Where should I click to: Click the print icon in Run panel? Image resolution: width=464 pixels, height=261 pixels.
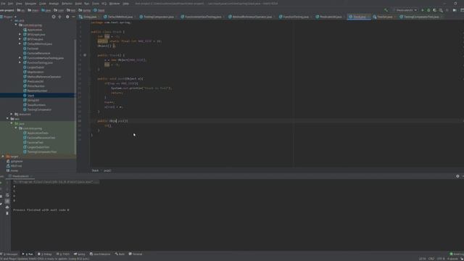(7, 207)
